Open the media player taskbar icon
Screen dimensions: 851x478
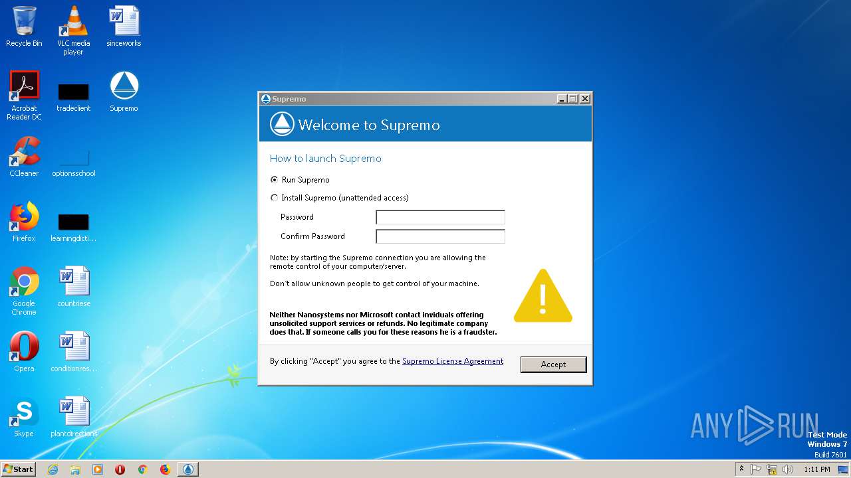click(x=98, y=469)
